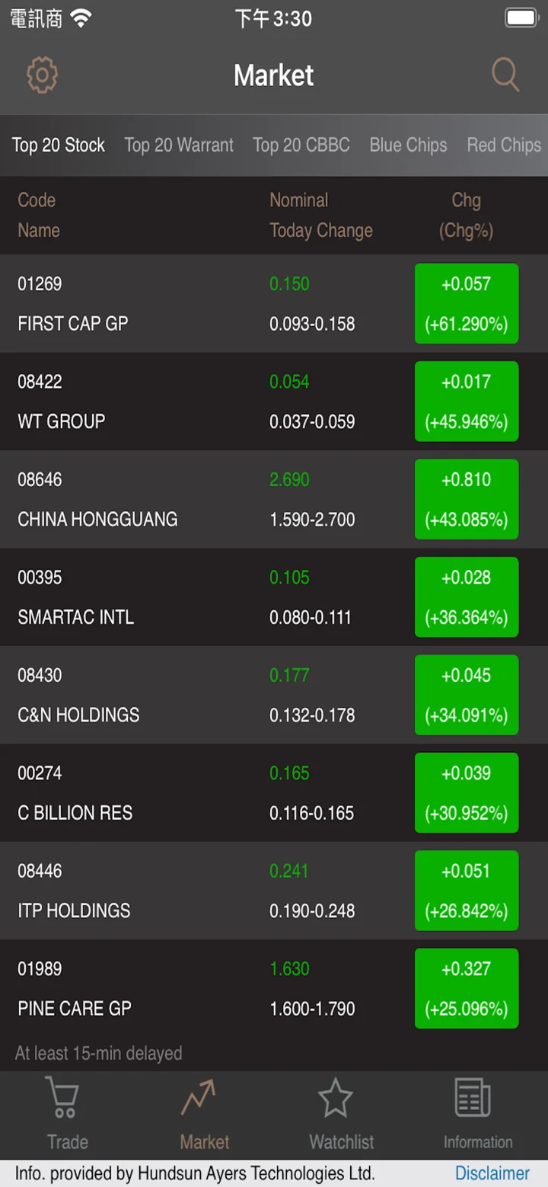Tap PINE CARE GP +25.096% change button
This screenshot has height=1187, width=548.
[467, 988]
